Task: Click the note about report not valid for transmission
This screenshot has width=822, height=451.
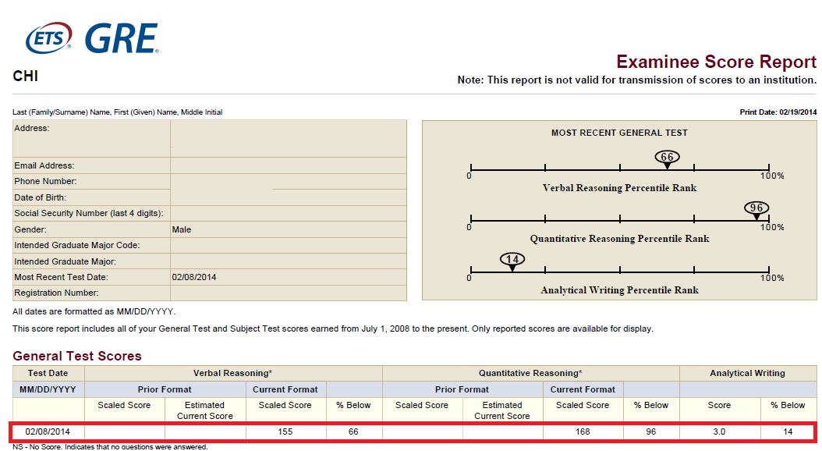Action: [x=637, y=80]
